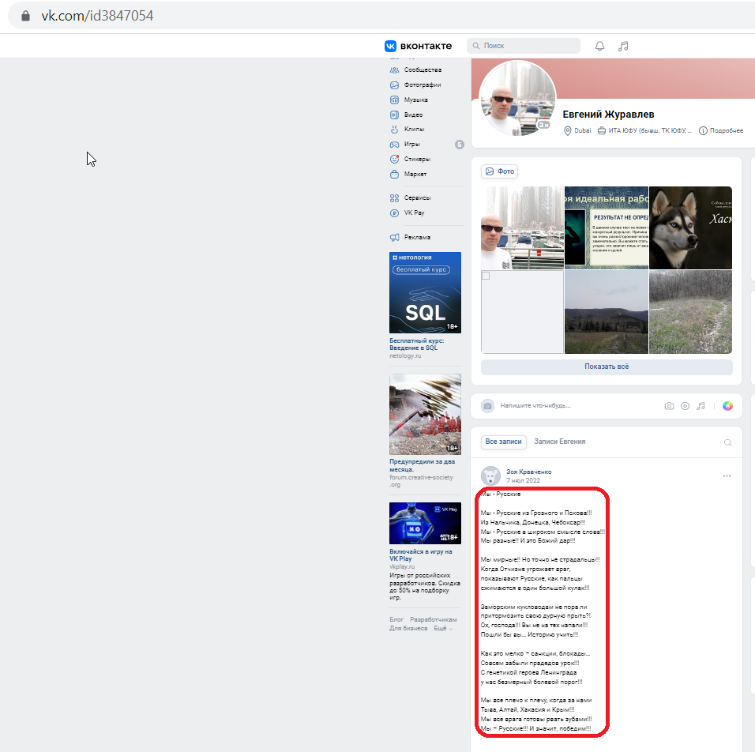Open Зоя Кравченко's profile link
The image size is (755, 752).
click(528, 472)
